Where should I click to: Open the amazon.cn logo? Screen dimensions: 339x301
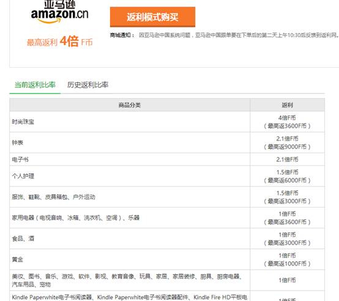coord(60,12)
